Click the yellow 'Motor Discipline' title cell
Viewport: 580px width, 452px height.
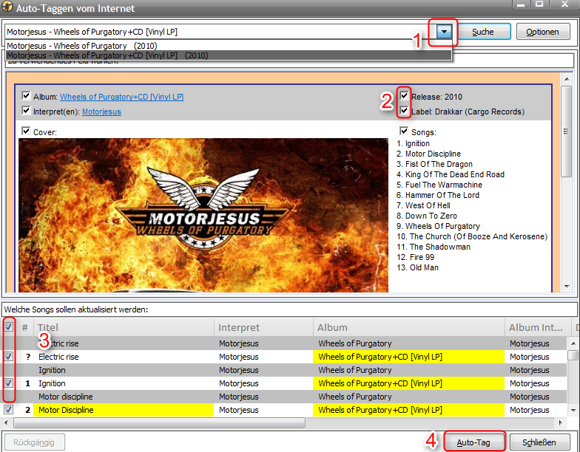tap(124, 410)
